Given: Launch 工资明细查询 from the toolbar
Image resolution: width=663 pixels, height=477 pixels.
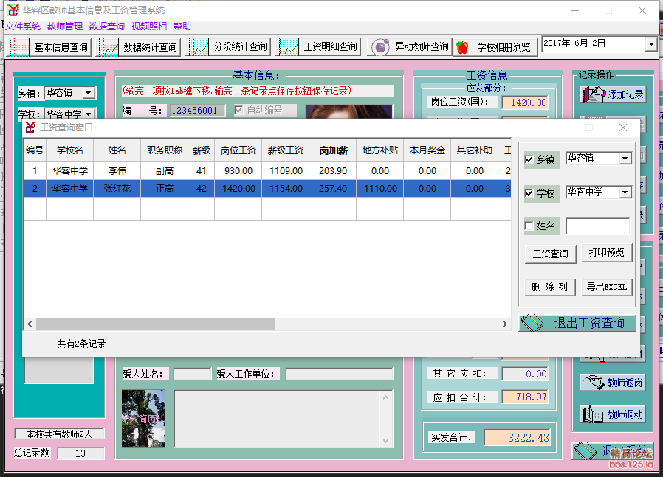Looking at the screenshot, I should click(320, 47).
